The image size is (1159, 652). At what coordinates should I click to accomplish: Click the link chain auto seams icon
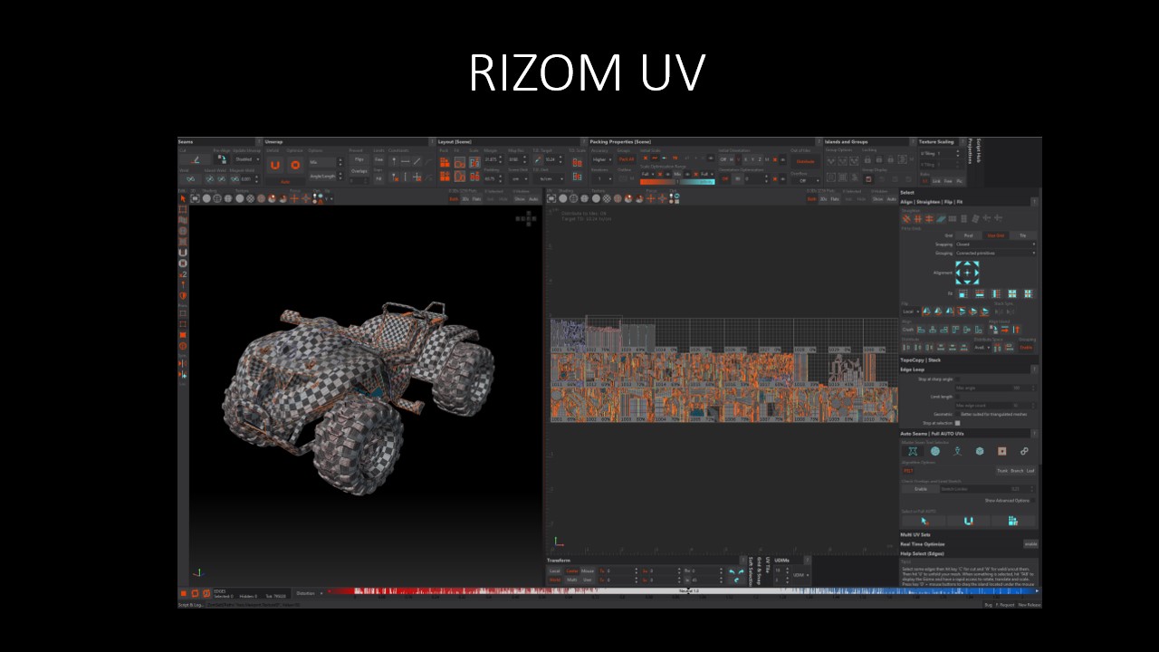[1024, 451]
